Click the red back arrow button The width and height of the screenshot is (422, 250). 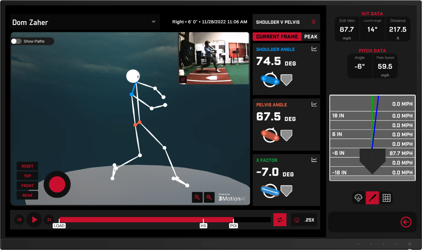click(406, 222)
